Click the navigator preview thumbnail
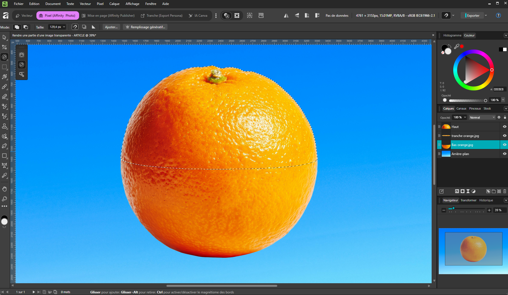This screenshot has width=508, height=295. [x=473, y=249]
